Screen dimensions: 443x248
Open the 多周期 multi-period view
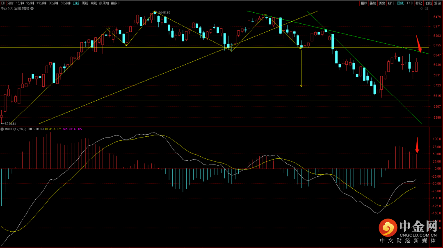coord(104,3)
